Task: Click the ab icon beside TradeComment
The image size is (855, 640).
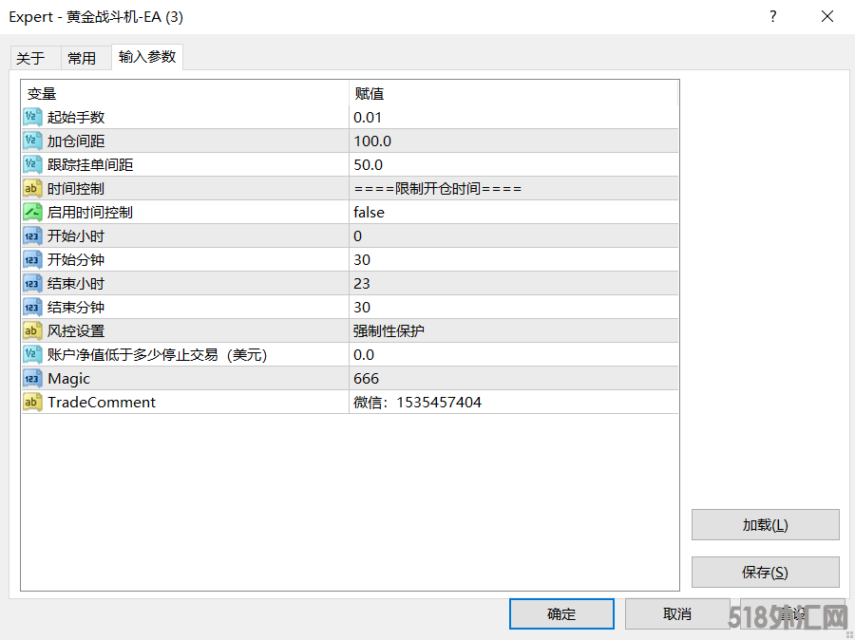Action: 31,402
